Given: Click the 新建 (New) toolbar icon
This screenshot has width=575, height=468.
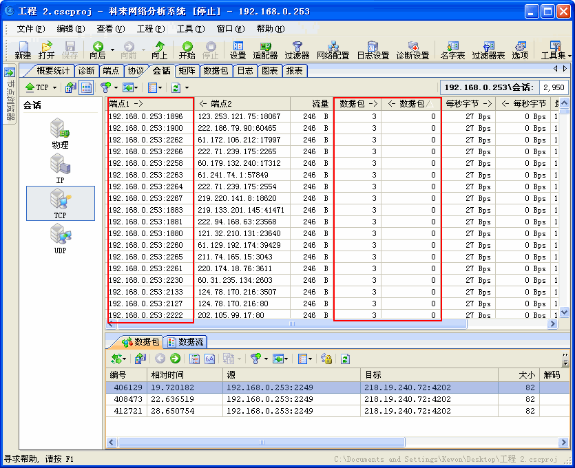Looking at the screenshot, I should tap(23, 50).
